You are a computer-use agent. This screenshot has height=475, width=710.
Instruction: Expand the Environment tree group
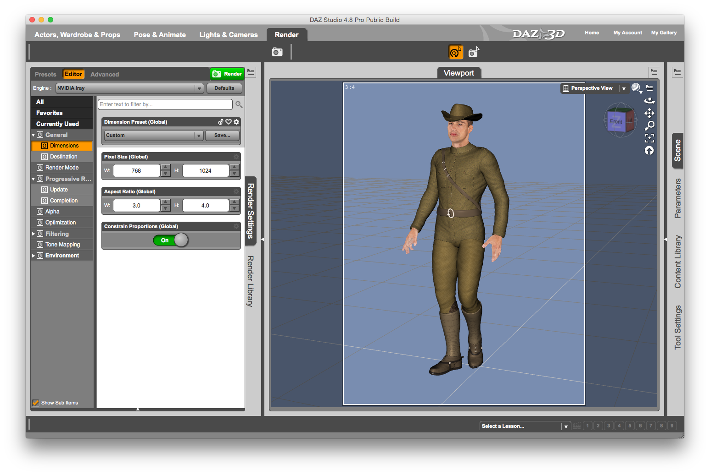(33, 256)
